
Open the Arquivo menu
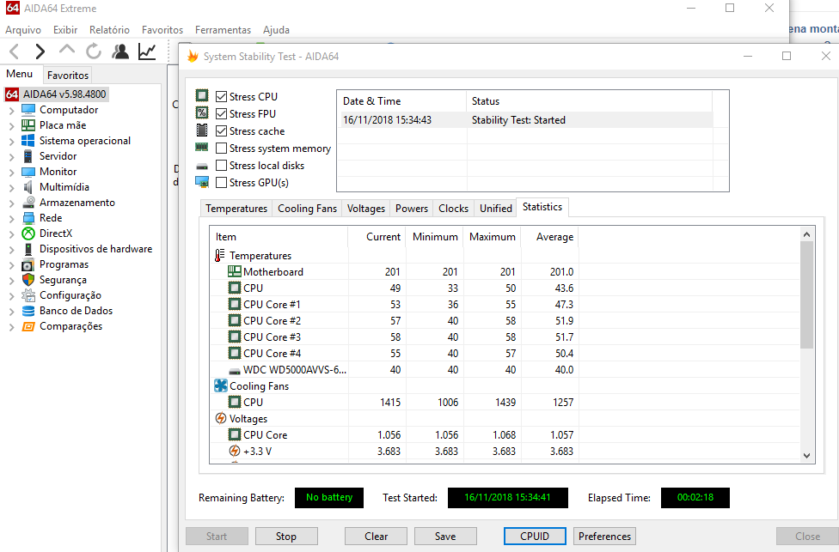point(23,30)
